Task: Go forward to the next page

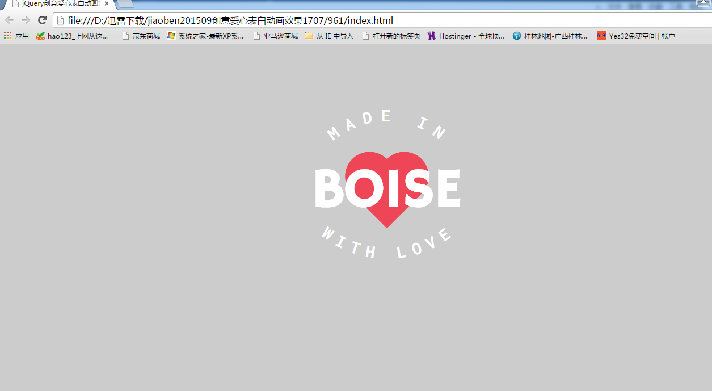Action: 26,20
